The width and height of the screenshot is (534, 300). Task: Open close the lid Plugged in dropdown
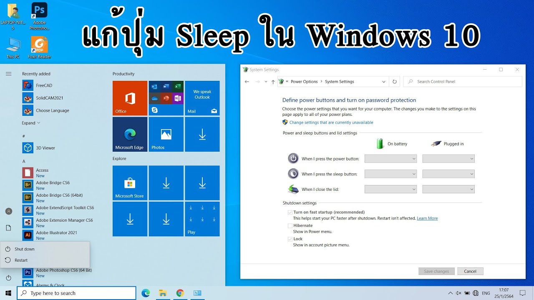pos(448,189)
